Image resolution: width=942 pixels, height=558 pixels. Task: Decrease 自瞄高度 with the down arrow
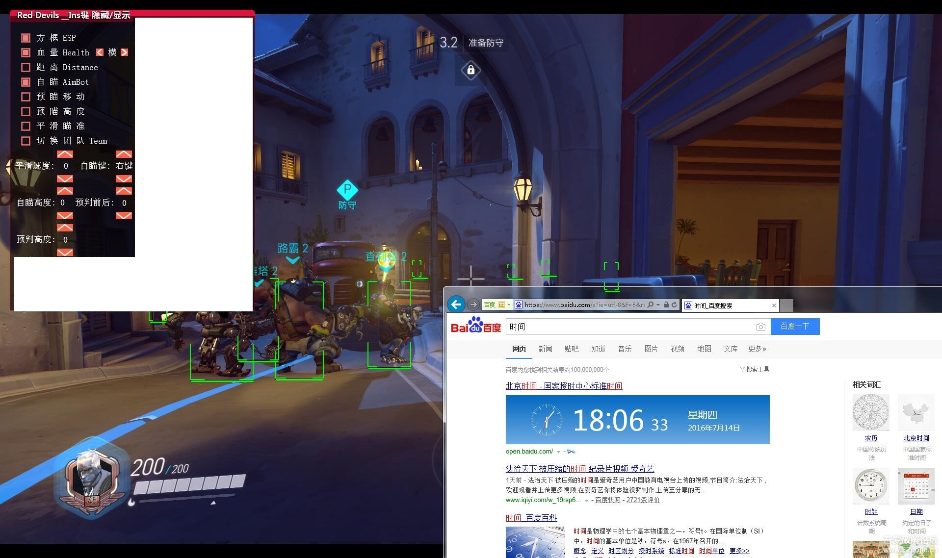pyautogui.click(x=65, y=215)
